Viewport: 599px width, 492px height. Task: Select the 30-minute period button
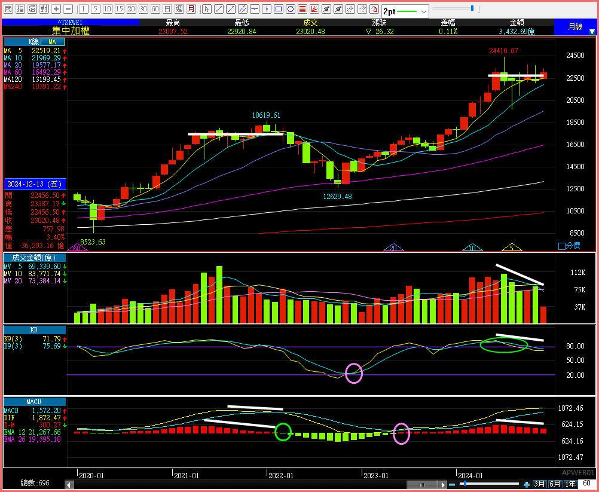[x=143, y=9]
